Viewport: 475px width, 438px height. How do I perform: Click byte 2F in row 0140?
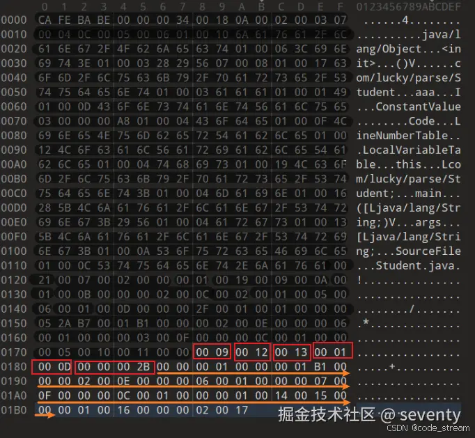pyautogui.click(x=203, y=309)
